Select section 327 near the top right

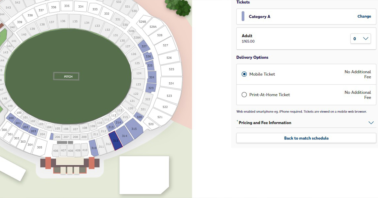click(144, 46)
